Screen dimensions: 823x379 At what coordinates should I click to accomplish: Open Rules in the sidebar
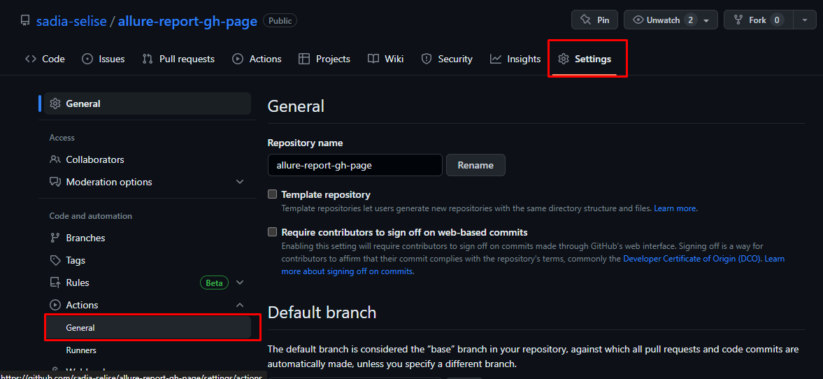point(148,283)
